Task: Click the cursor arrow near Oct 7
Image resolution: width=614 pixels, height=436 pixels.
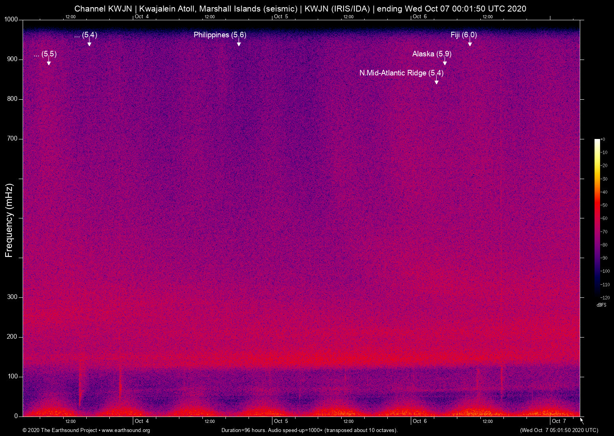Action: pos(581,420)
